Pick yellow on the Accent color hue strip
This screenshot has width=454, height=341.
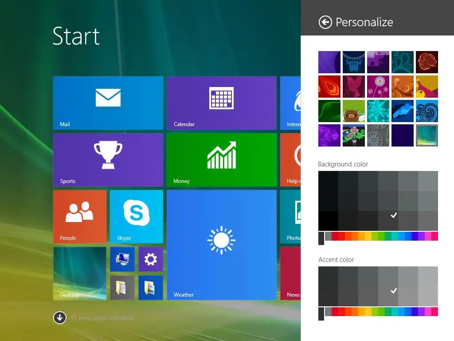click(x=368, y=312)
